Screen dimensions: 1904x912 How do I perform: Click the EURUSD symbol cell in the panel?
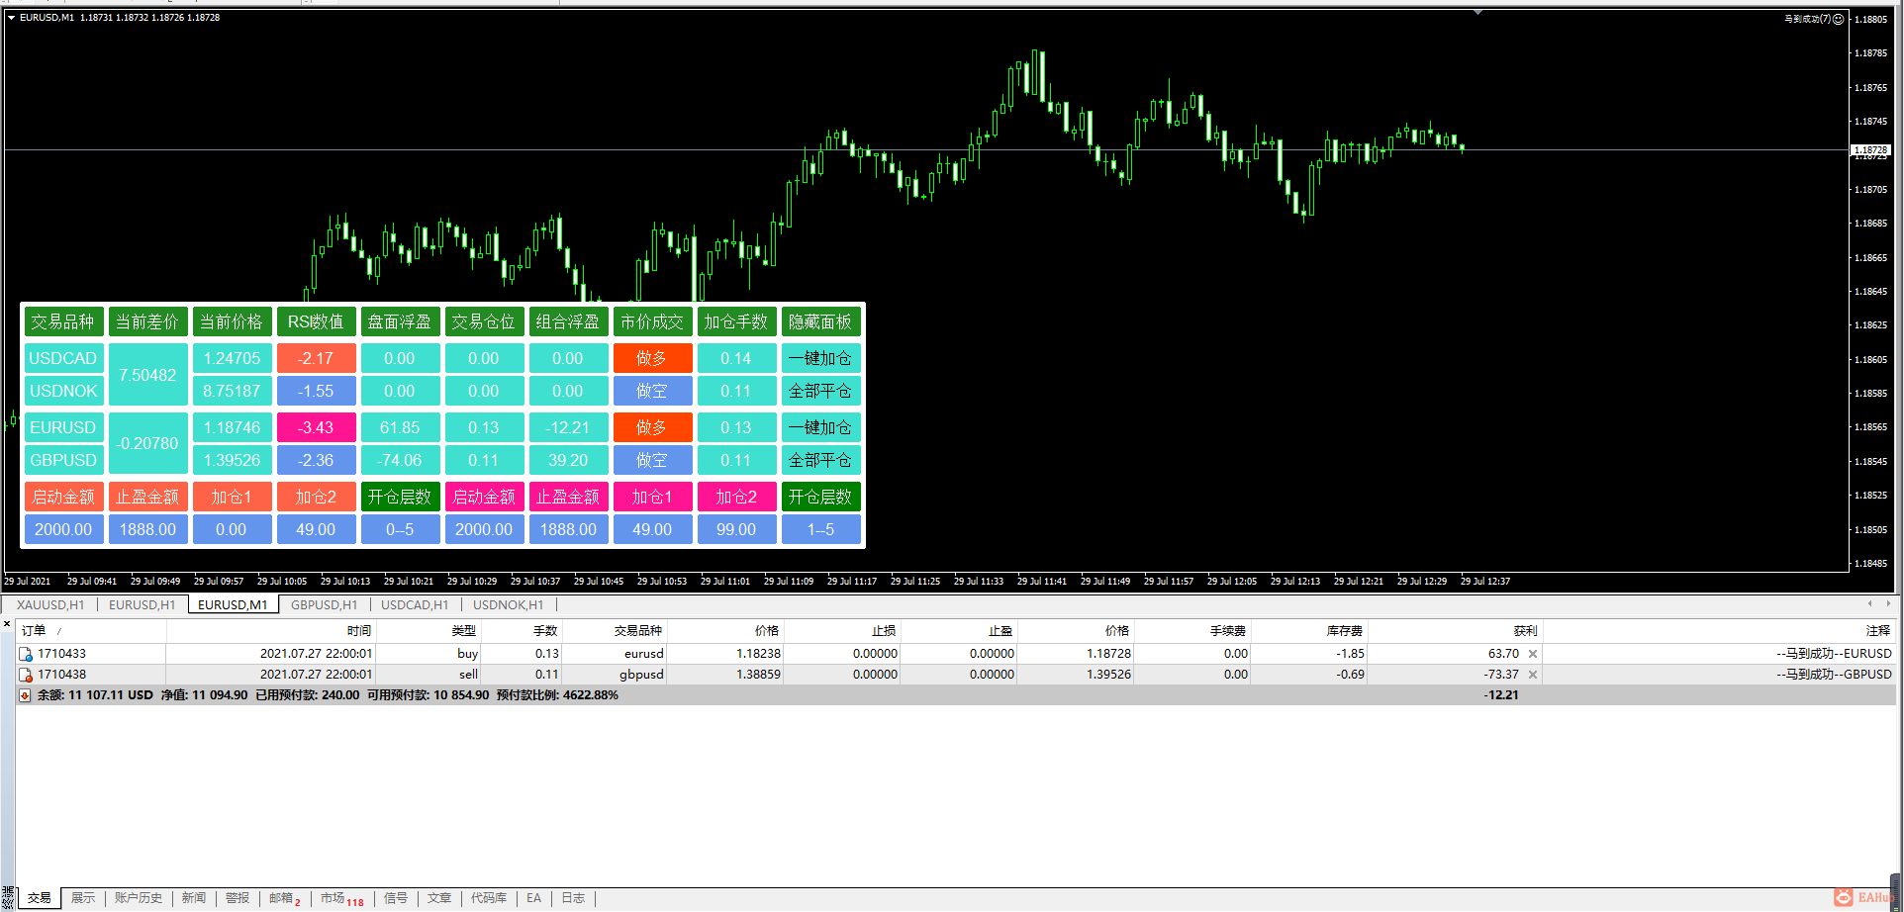63,427
